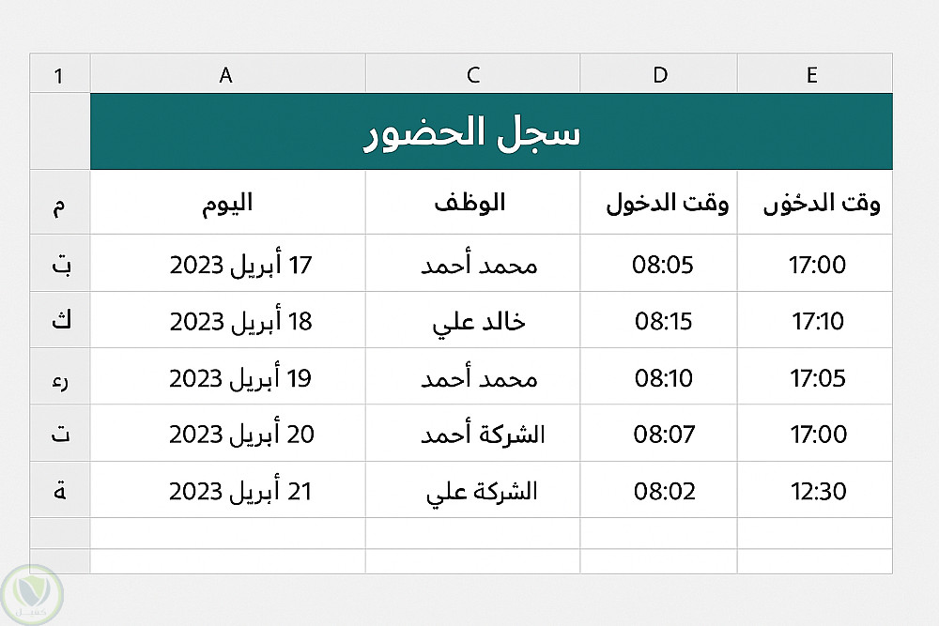Click the الوظف column heading cell
Image resolution: width=939 pixels, height=626 pixels.
[x=472, y=204]
